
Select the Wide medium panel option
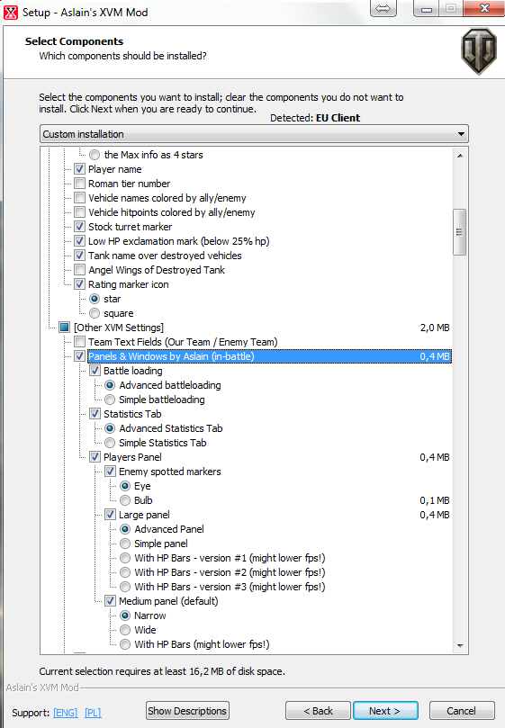125,630
